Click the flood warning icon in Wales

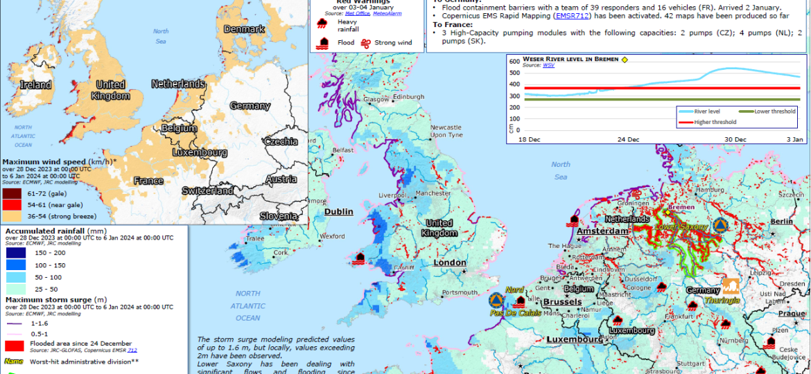pos(359,259)
